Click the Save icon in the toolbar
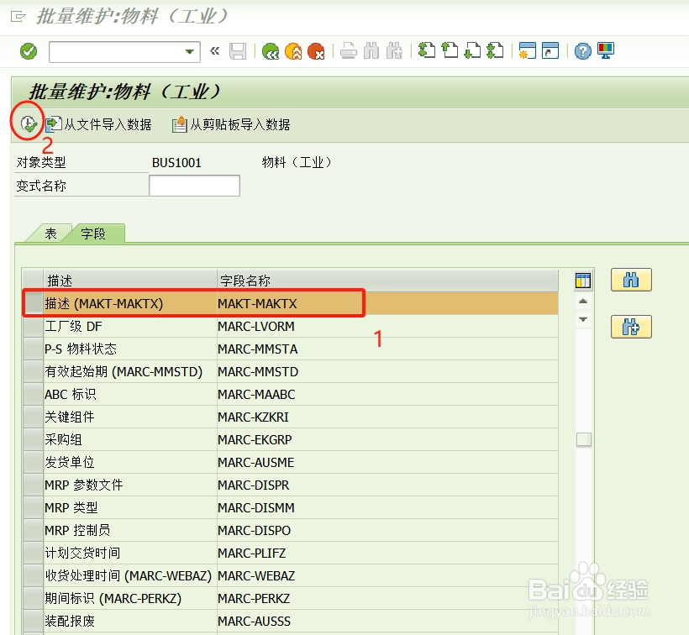The width and height of the screenshot is (689, 635). 238,51
